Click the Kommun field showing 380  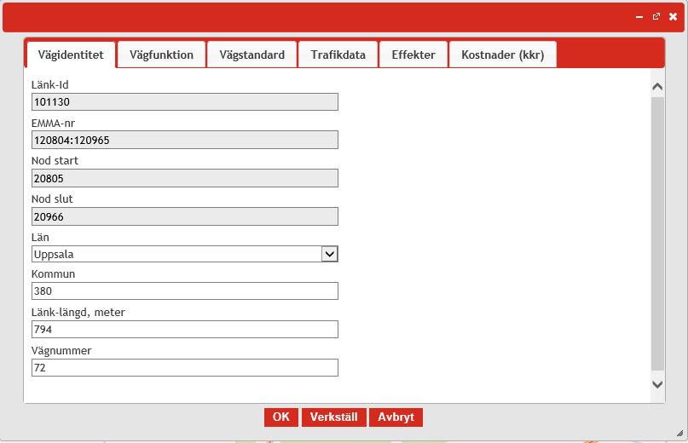tap(185, 291)
